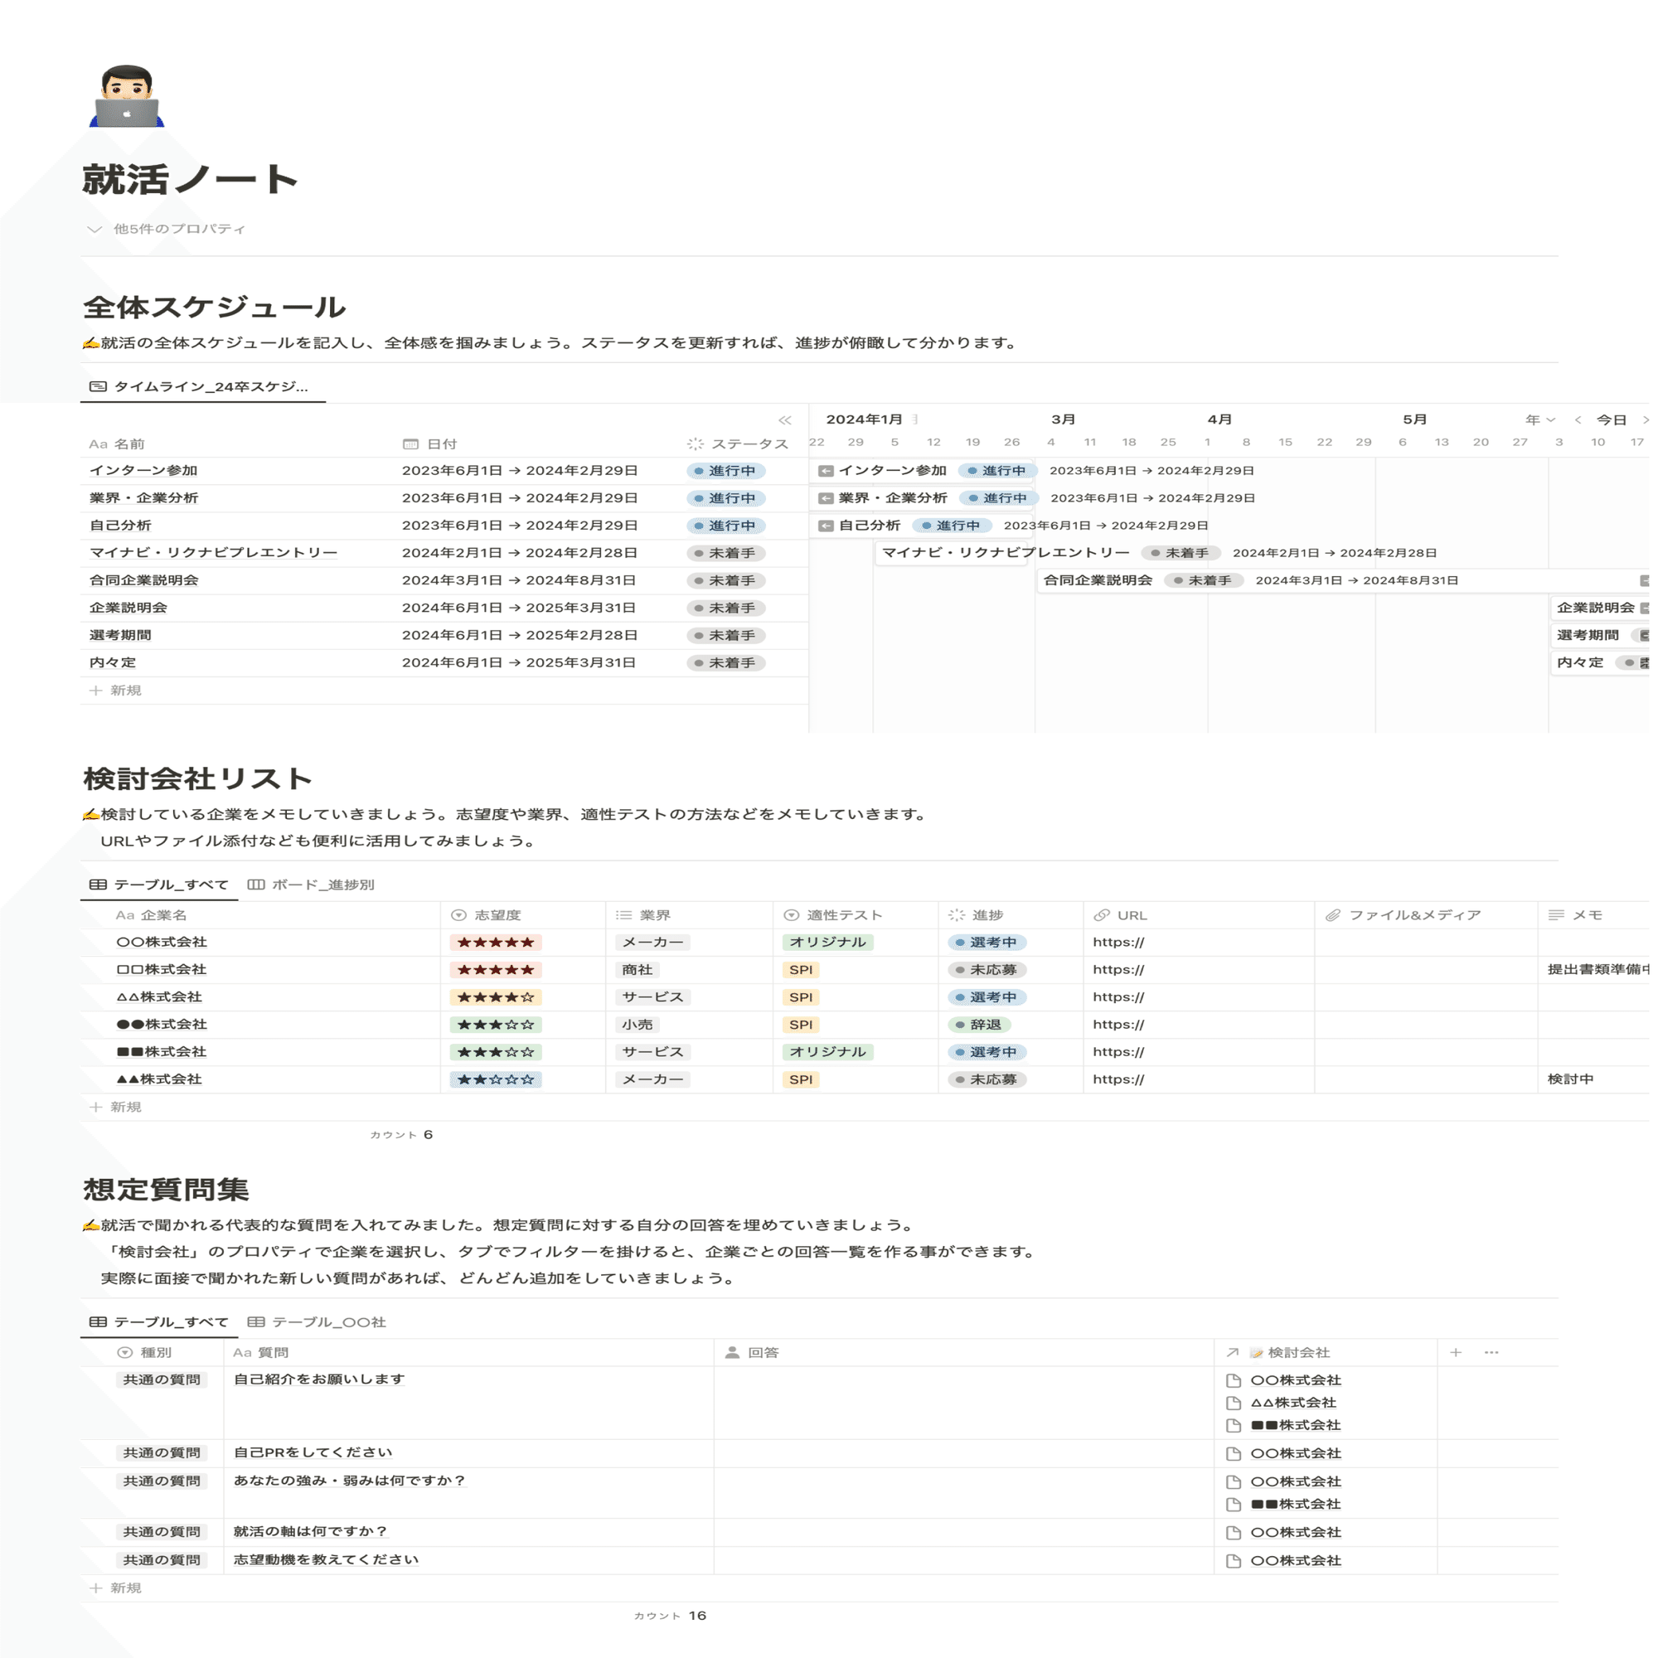The width and height of the screenshot is (1658, 1658).
Task: Click back-arrow icon on 自己分析 timeline bar
Action: 826,526
